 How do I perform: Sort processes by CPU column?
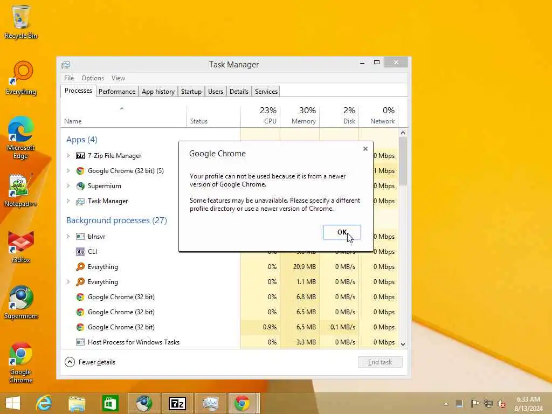point(260,115)
